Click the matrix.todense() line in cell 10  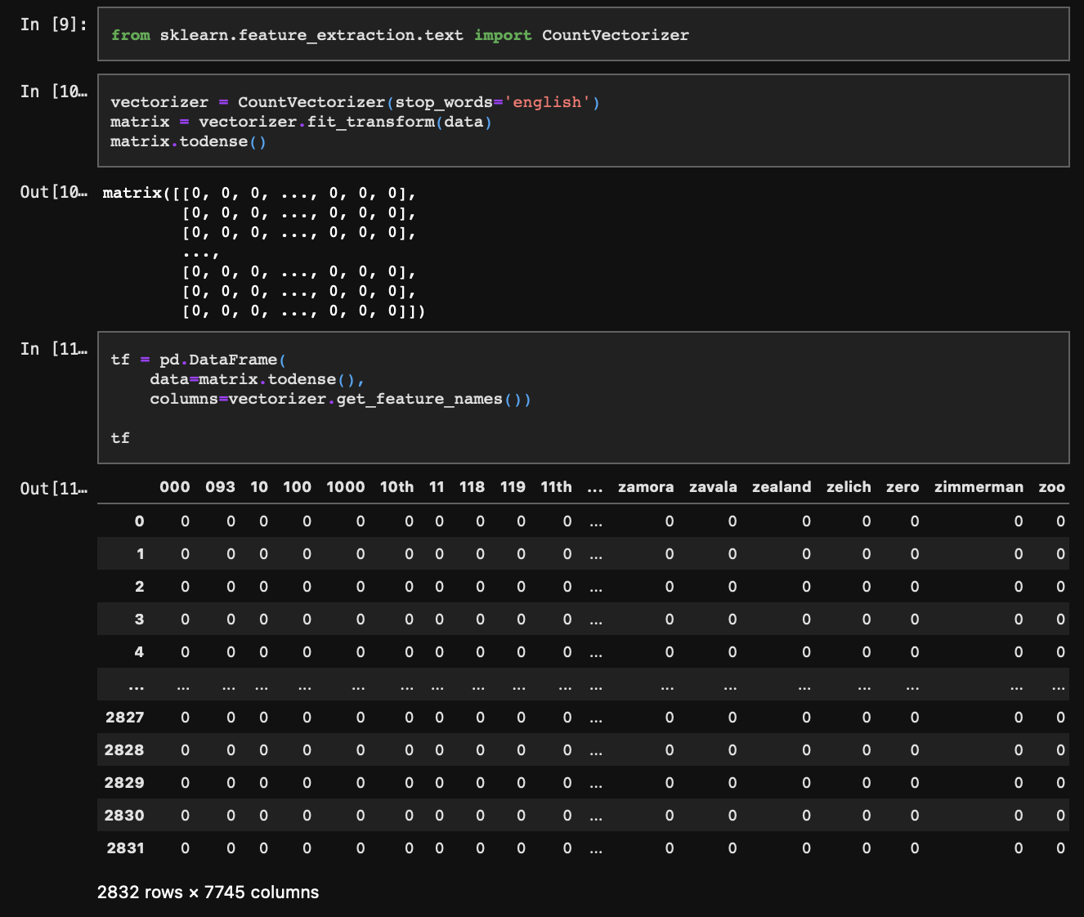pyautogui.click(x=189, y=141)
